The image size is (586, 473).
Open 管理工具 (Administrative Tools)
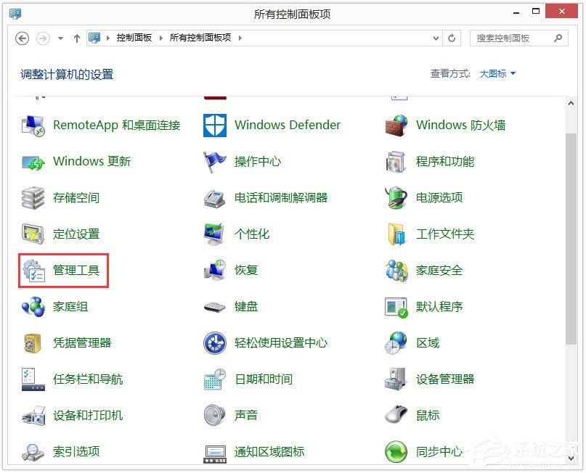[78, 270]
